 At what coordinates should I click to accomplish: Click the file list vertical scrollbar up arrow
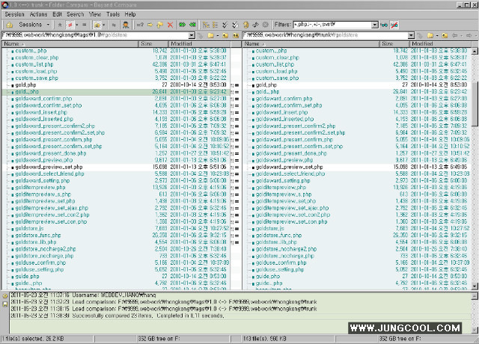point(475,52)
